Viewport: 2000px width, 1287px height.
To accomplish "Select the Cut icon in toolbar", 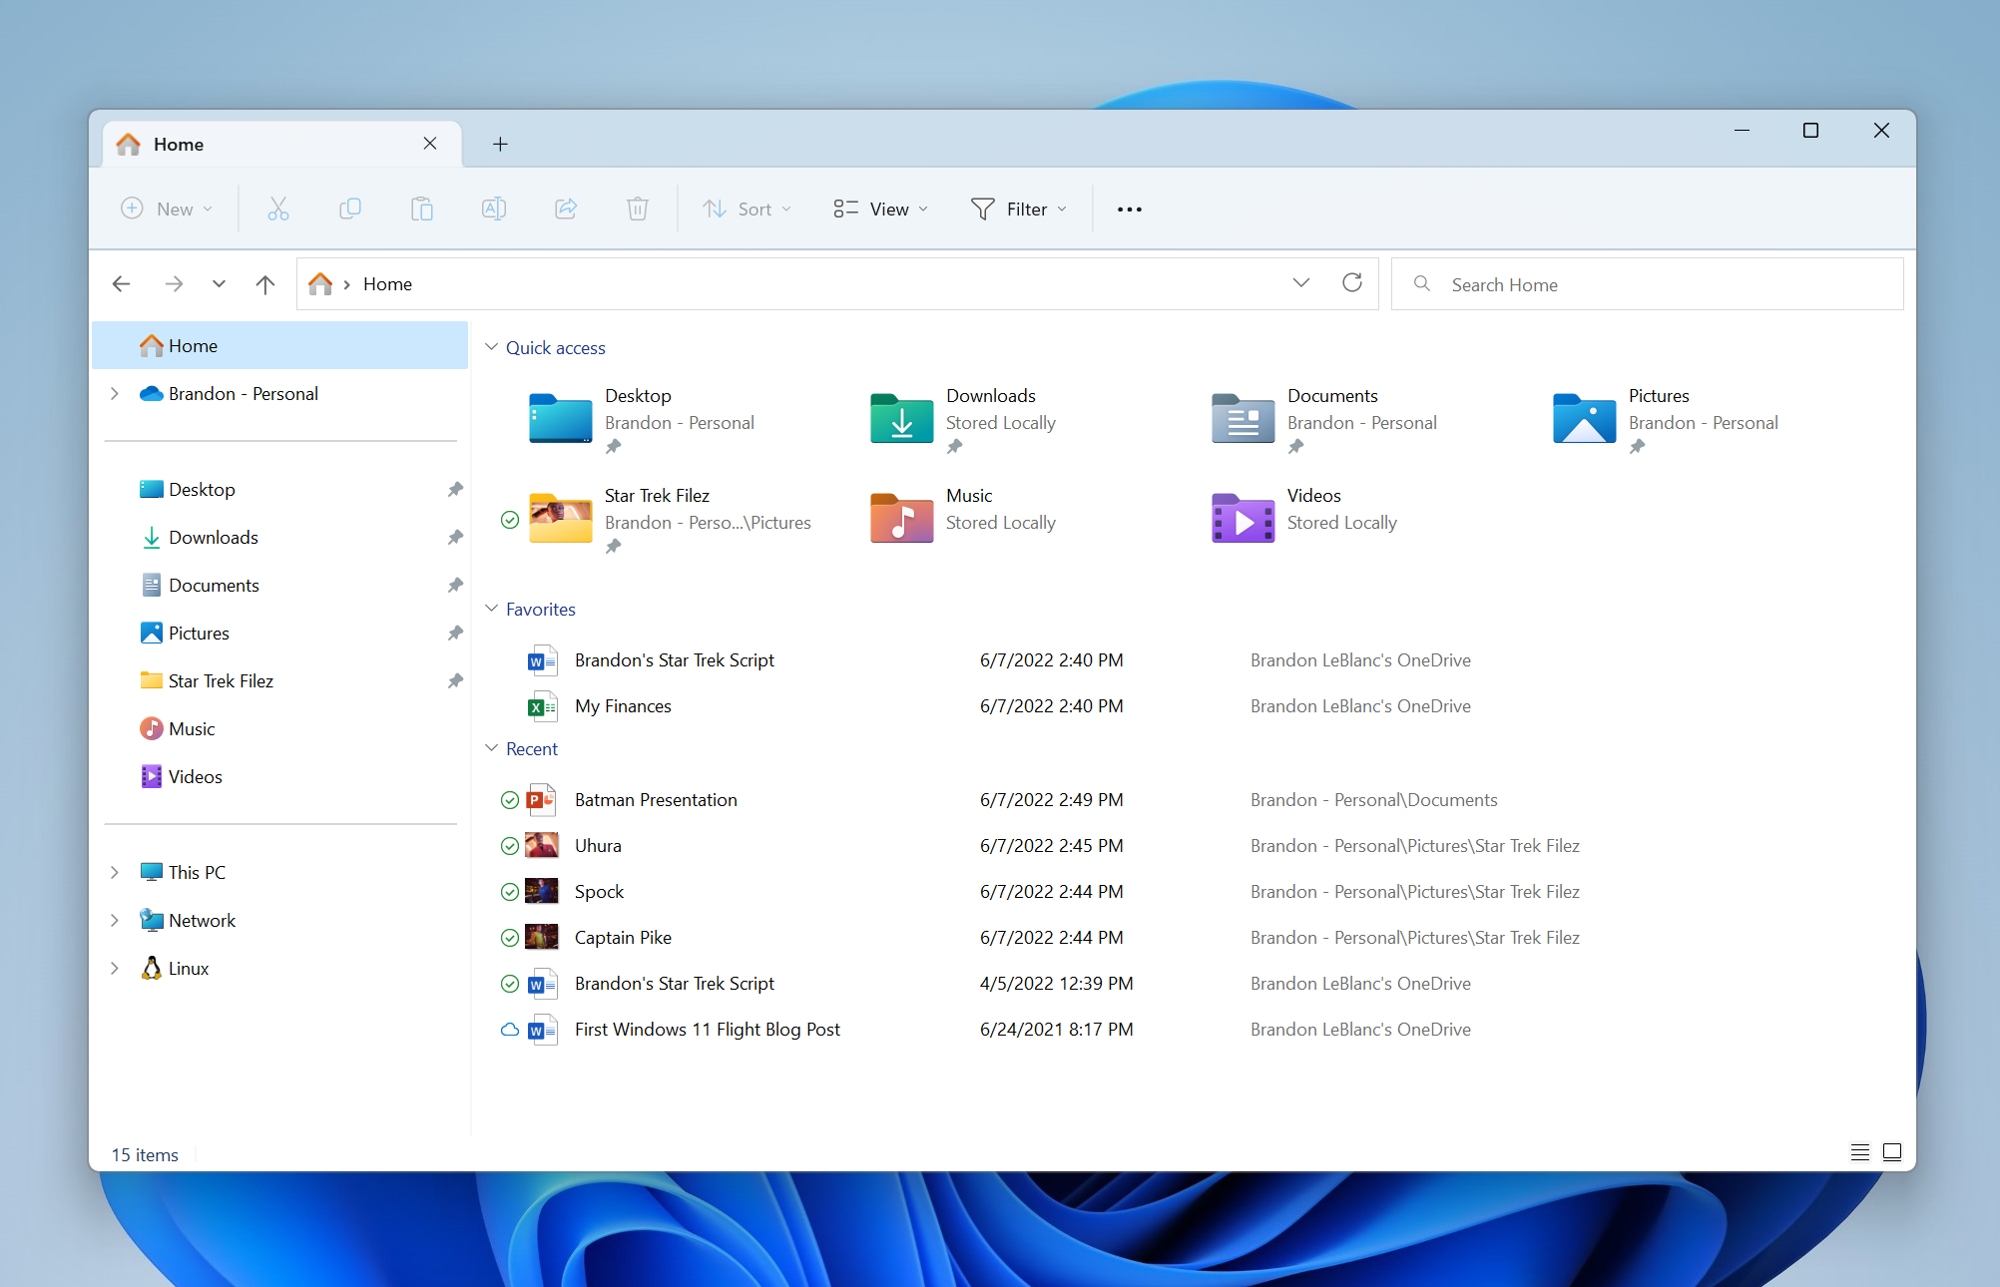I will 277,209.
